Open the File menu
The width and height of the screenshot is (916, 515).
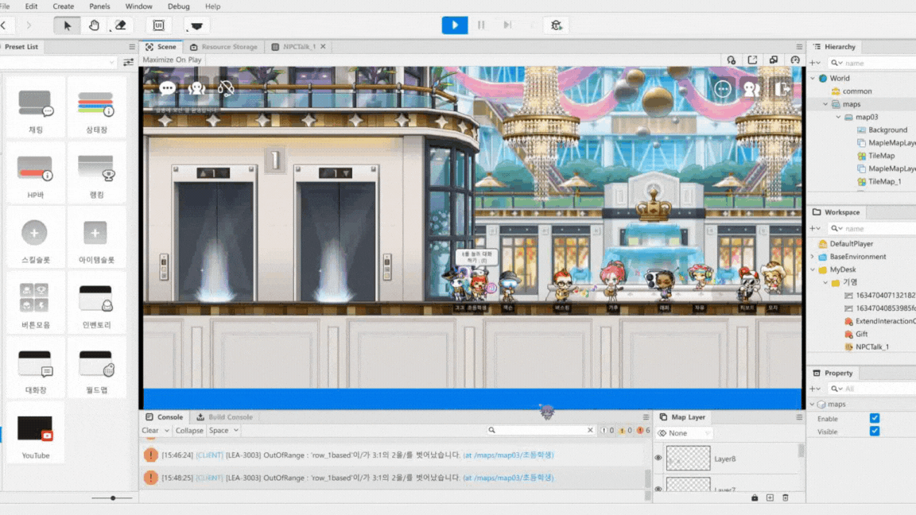(5, 6)
